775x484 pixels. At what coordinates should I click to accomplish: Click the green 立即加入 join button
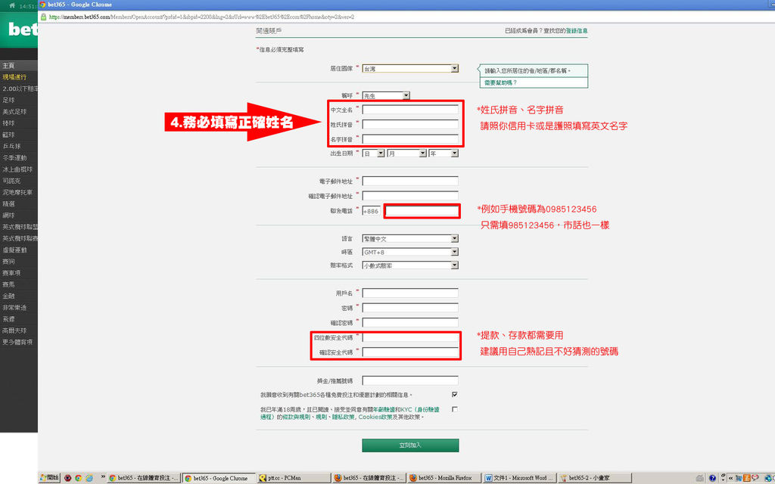click(410, 445)
